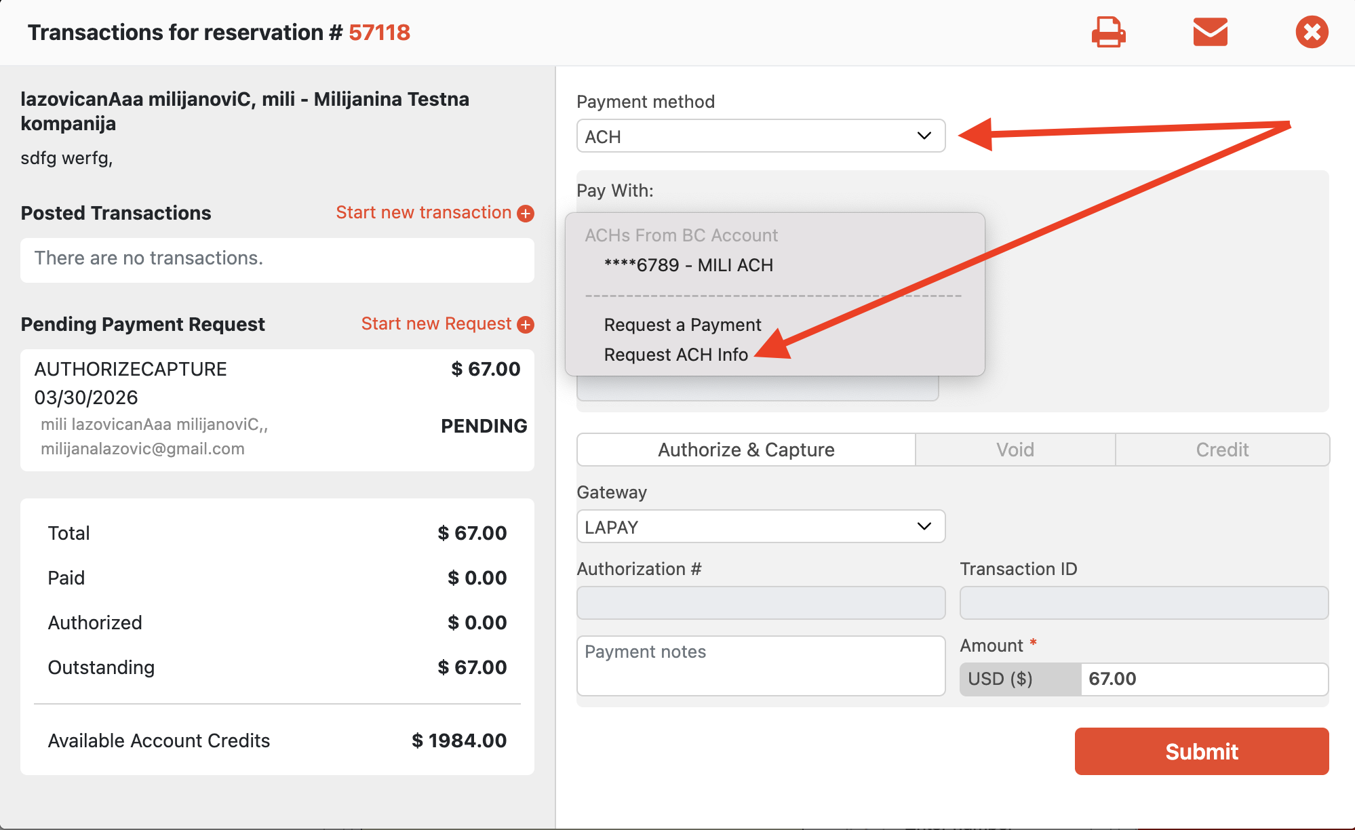
Task: Click plus icon beside Start new transaction
Action: (526, 214)
